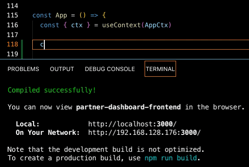The width and height of the screenshot is (249, 167).
Task: Activate the TERMINAL tab
Action: coord(160,69)
